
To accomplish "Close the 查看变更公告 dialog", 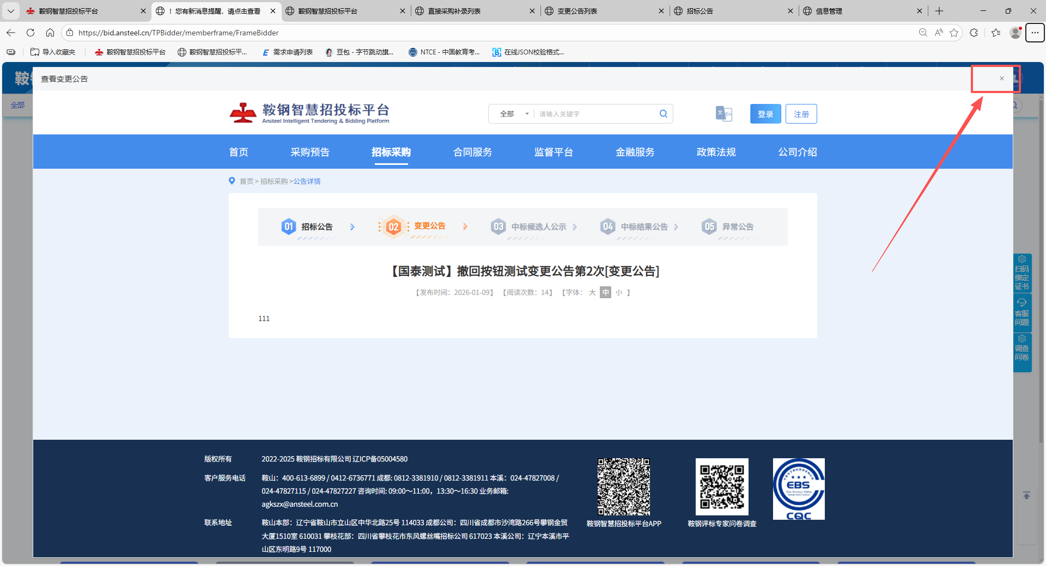I will tap(1001, 78).
